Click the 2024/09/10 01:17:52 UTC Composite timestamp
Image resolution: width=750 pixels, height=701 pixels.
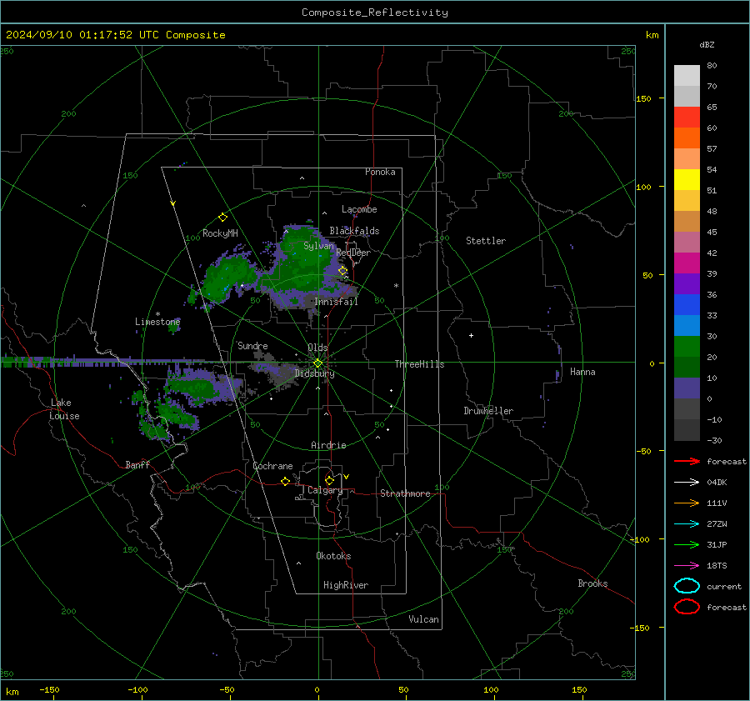(x=116, y=35)
